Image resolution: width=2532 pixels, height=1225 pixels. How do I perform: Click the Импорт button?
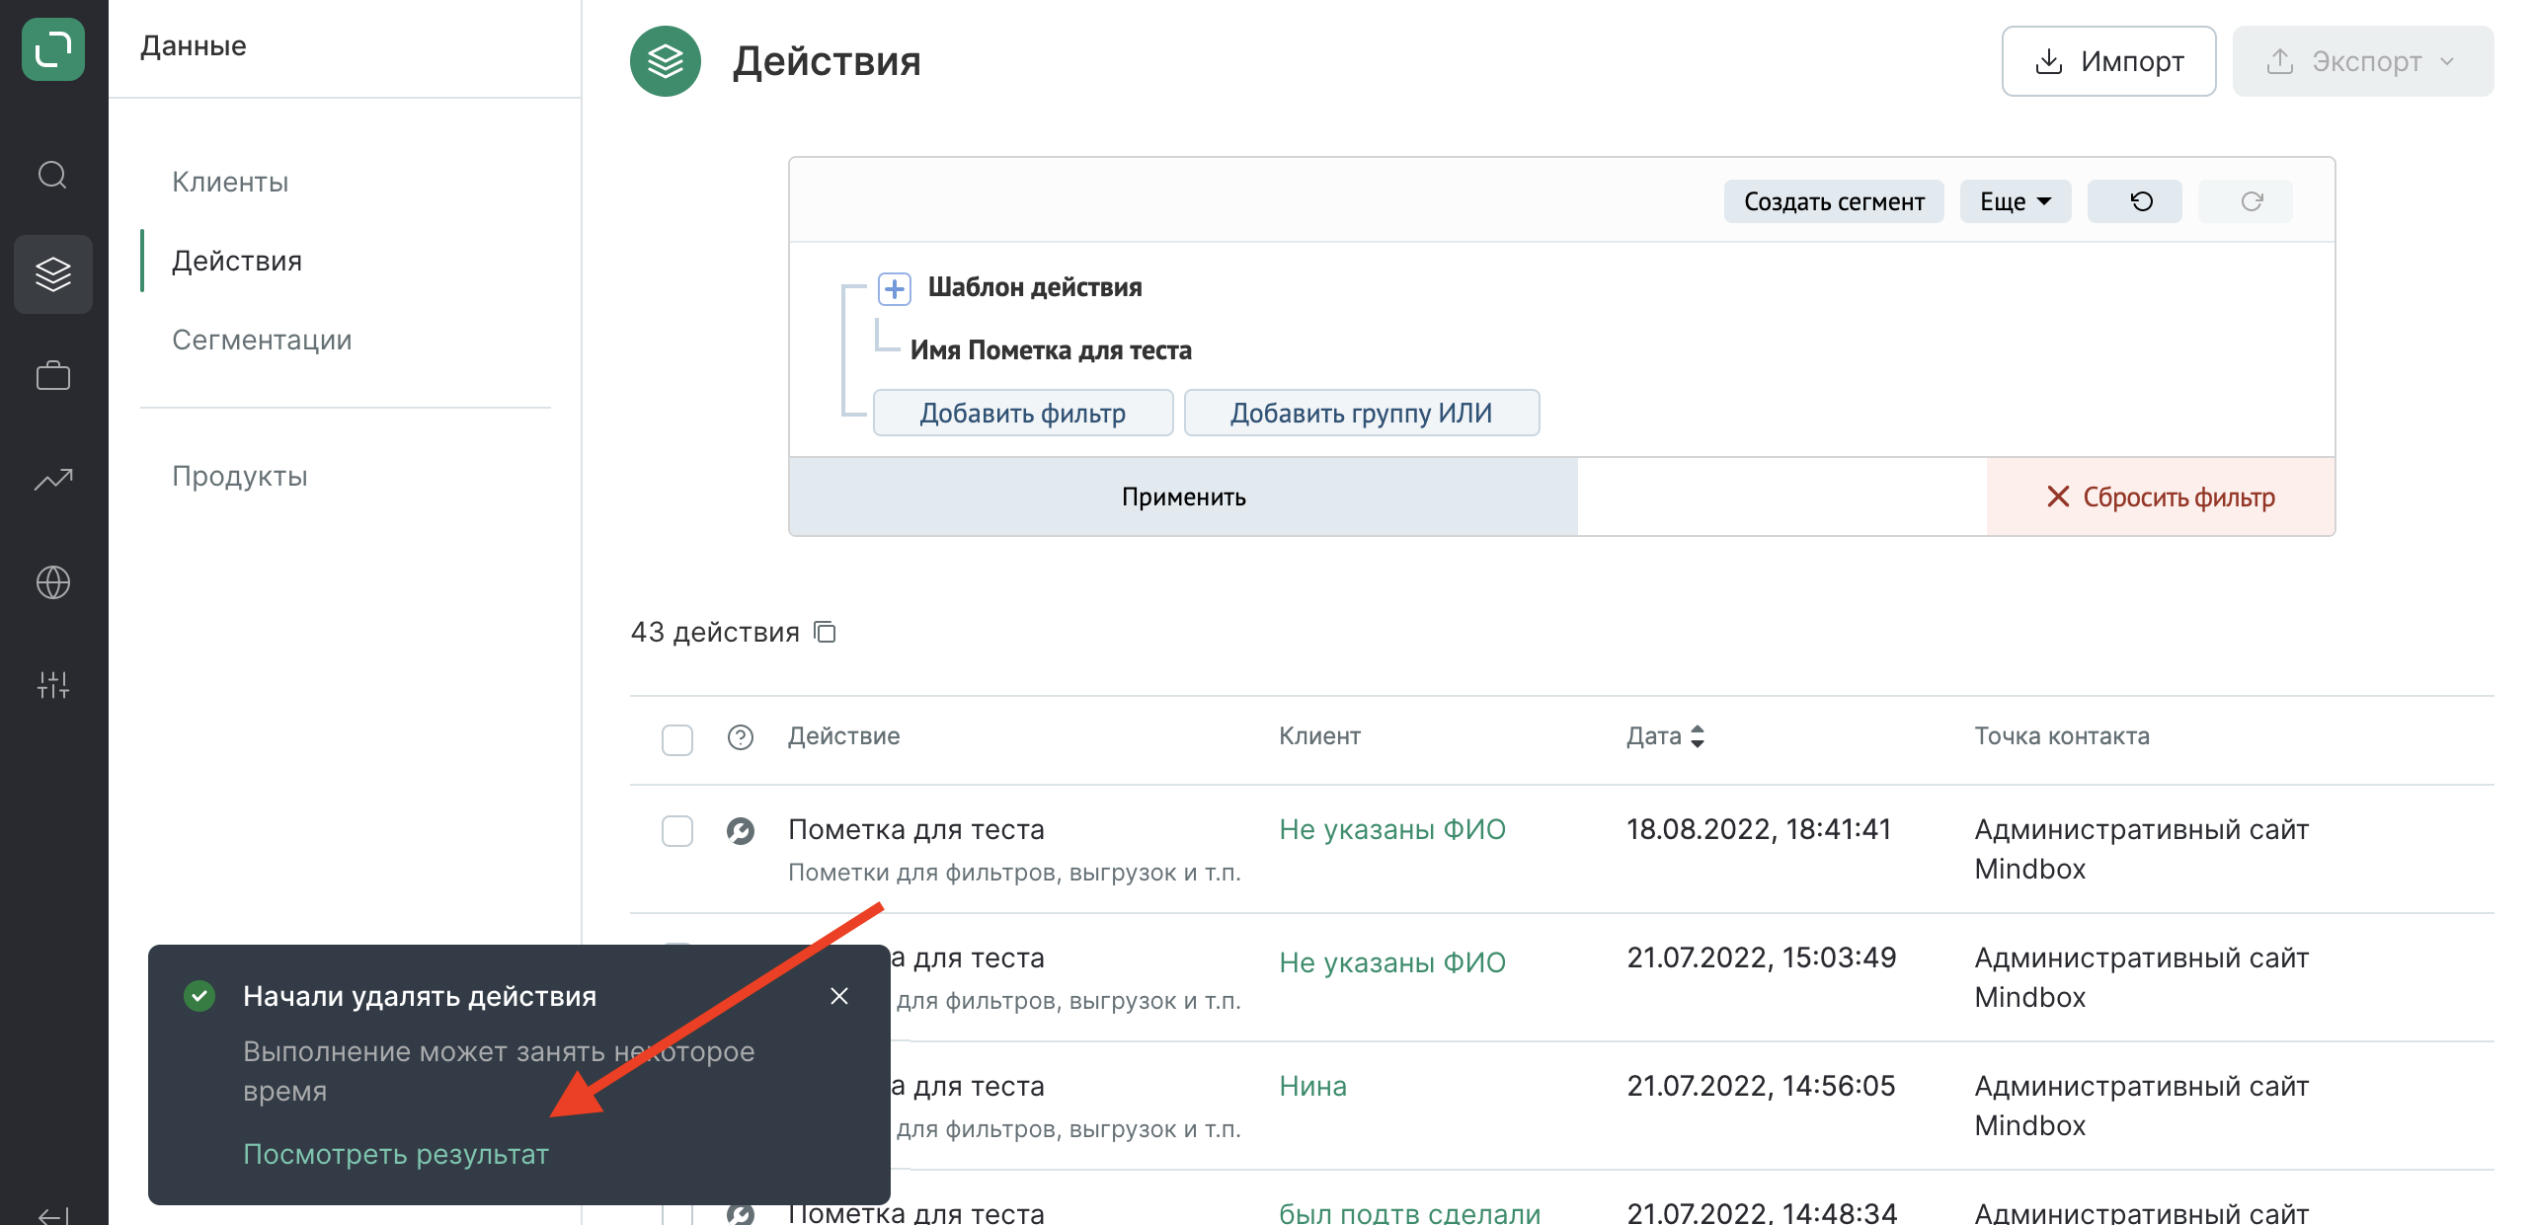(2109, 61)
